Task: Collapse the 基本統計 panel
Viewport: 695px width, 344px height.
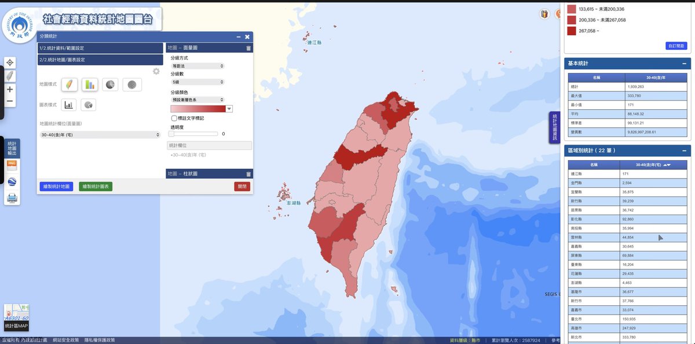Action: pos(684,64)
